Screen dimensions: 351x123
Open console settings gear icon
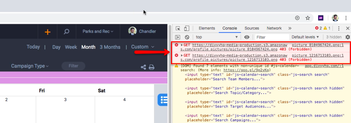click(x=348, y=37)
